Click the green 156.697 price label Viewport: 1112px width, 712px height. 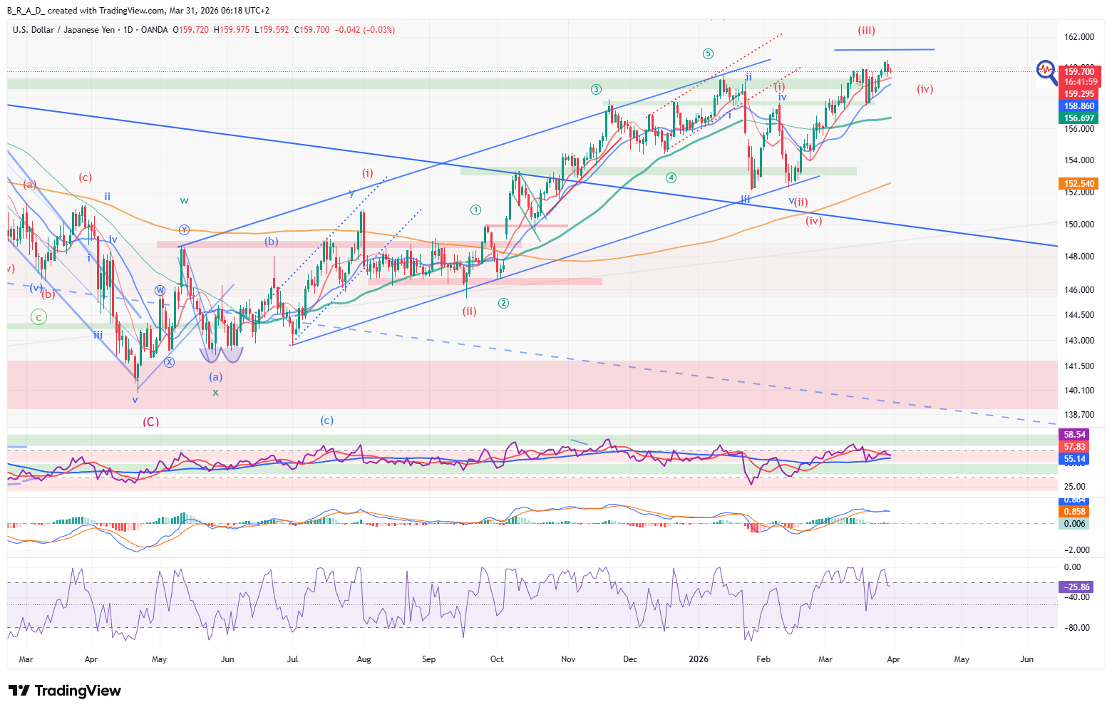click(1079, 118)
